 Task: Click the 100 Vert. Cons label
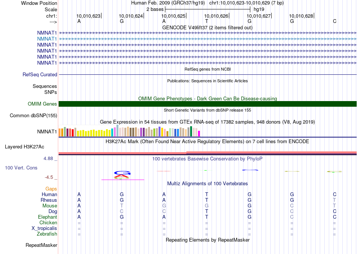tap(21, 168)
